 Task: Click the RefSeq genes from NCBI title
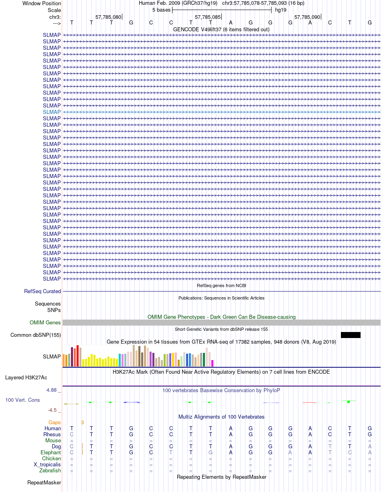pos(221,285)
